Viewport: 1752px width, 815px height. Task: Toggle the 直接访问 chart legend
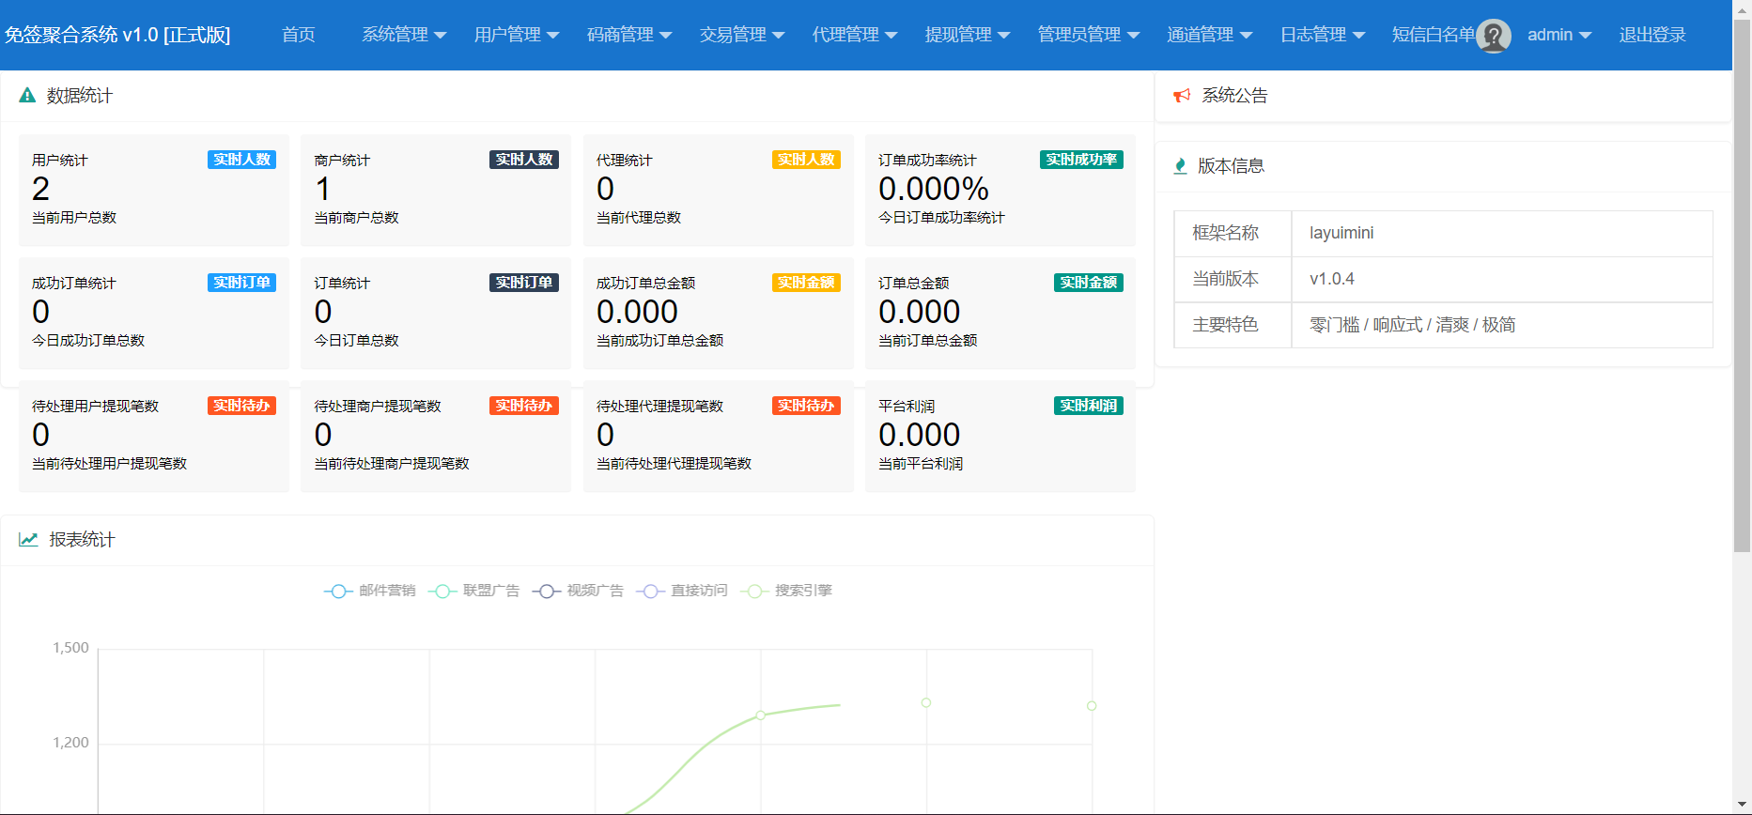point(682,591)
